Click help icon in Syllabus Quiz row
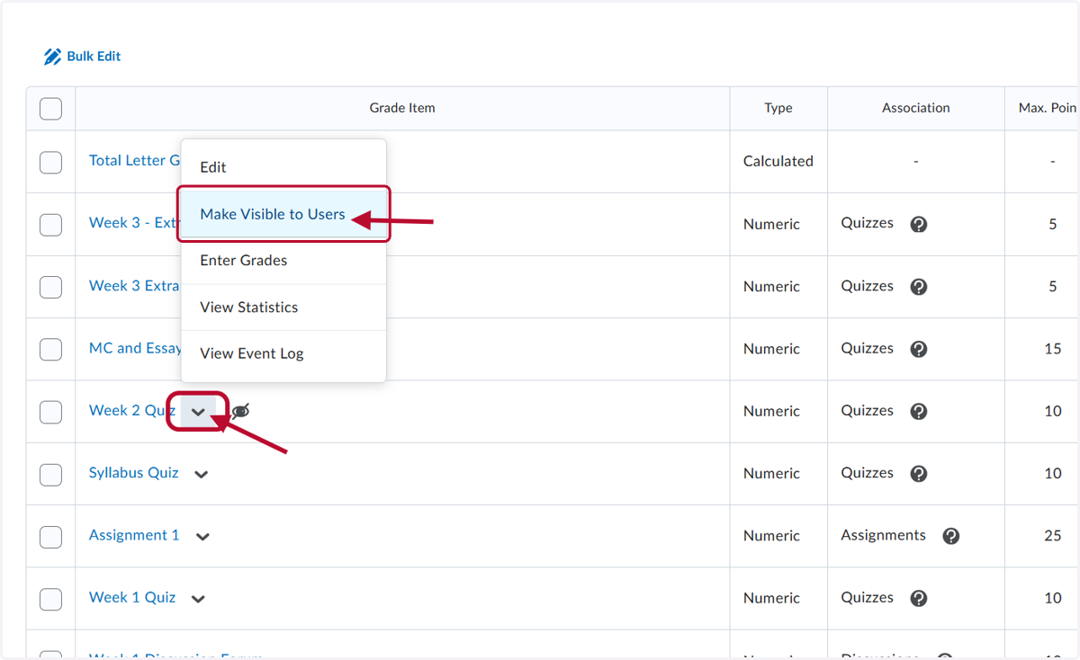 pyautogui.click(x=919, y=474)
